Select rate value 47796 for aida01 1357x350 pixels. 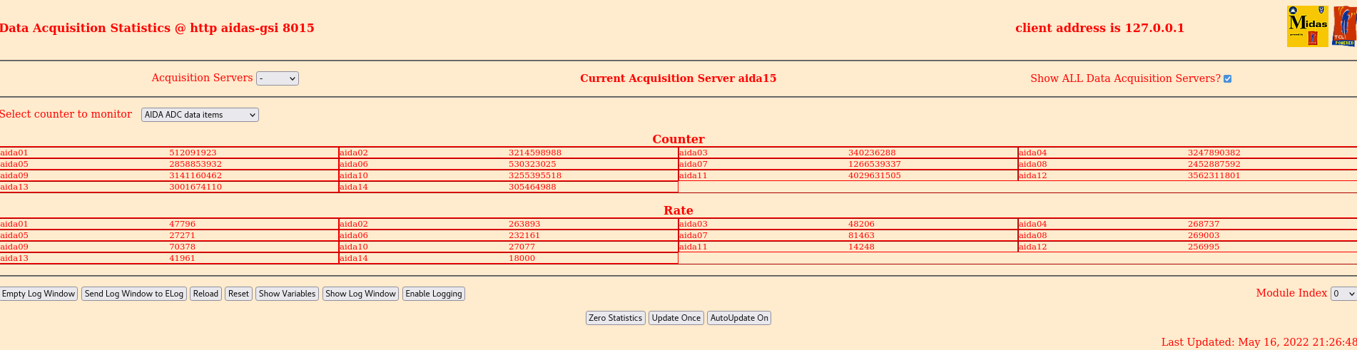[x=182, y=224]
